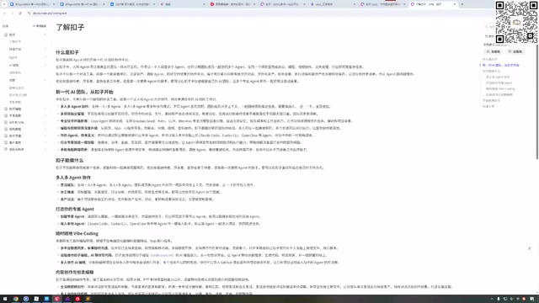Open AI 编程 entry in sidebar tree

[14, 65]
